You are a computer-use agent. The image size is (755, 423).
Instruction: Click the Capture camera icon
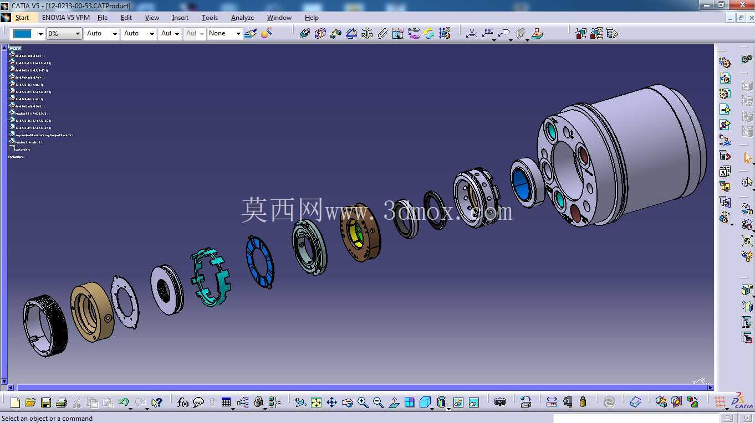point(500,403)
